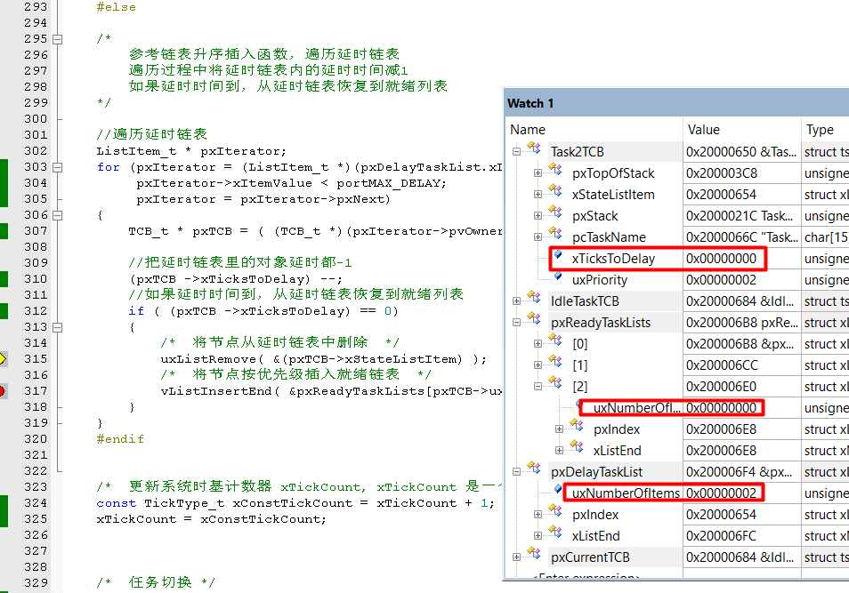This screenshot has width=849, height=593.
Task: Click the icon beside array element [0]
Action: click(555, 340)
